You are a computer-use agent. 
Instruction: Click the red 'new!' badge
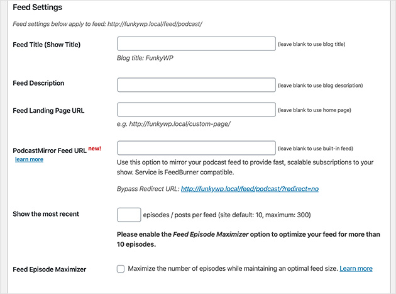pyautogui.click(x=94, y=148)
